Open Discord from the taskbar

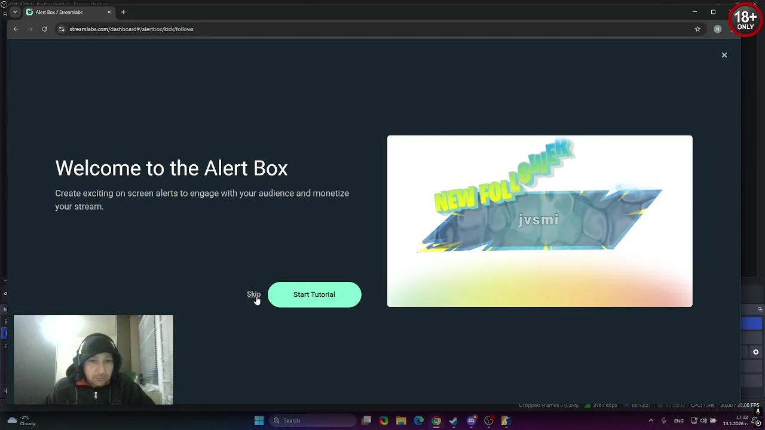tap(471, 420)
